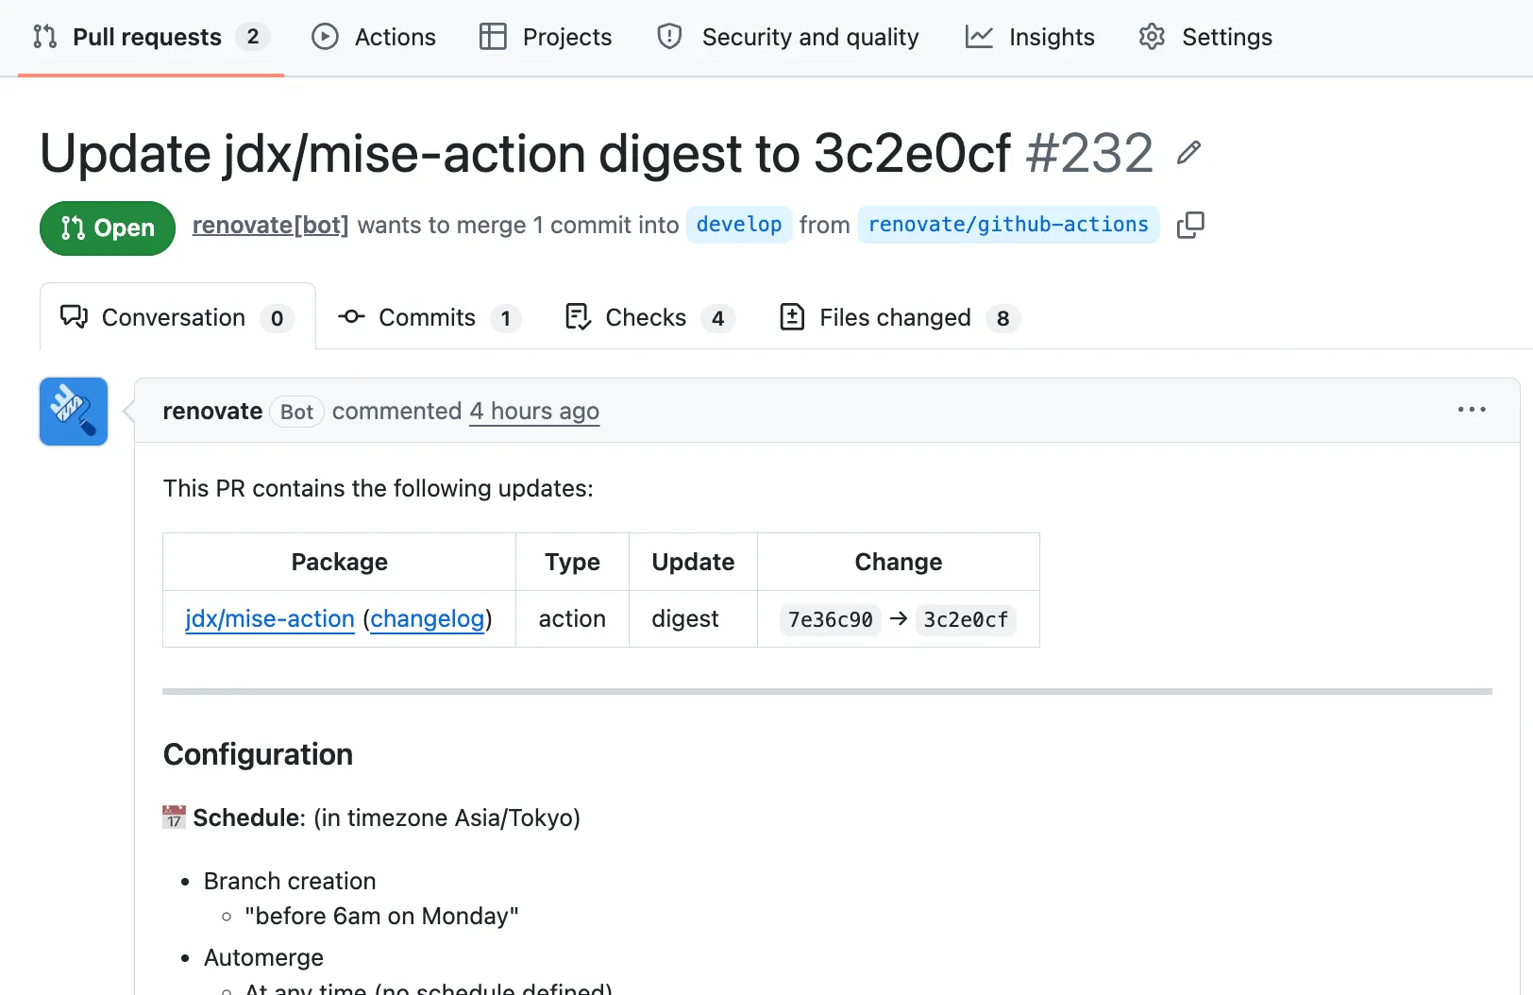
Task: Click the '4 hours ago' timestamp
Action: (x=534, y=412)
